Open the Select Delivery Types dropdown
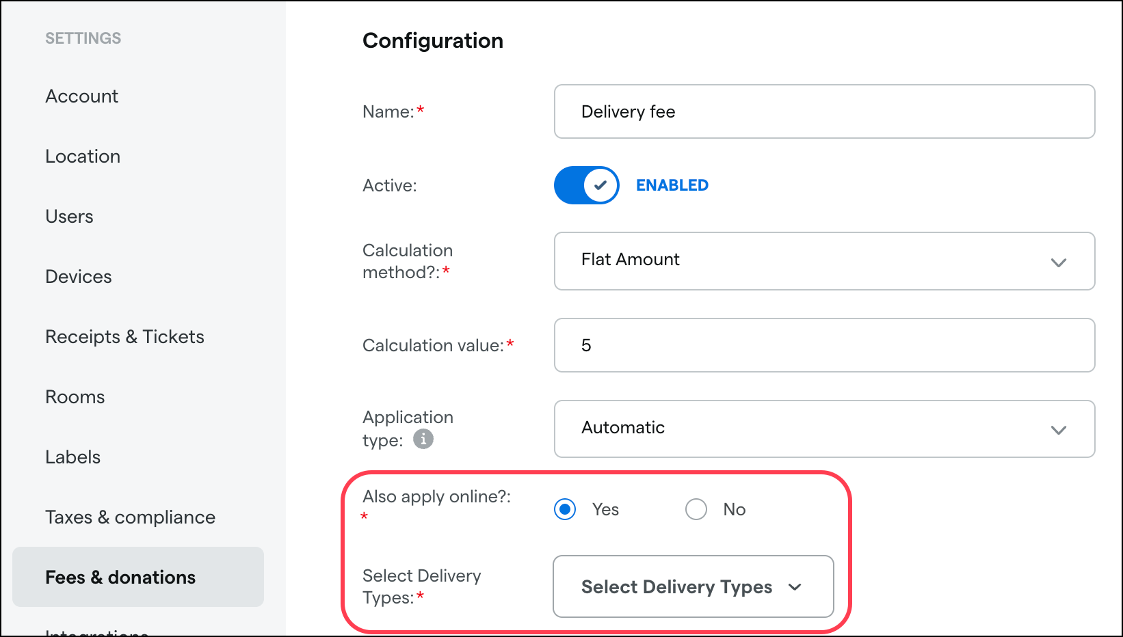Viewport: 1123px width, 637px height. pyautogui.click(x=693, y=586)
